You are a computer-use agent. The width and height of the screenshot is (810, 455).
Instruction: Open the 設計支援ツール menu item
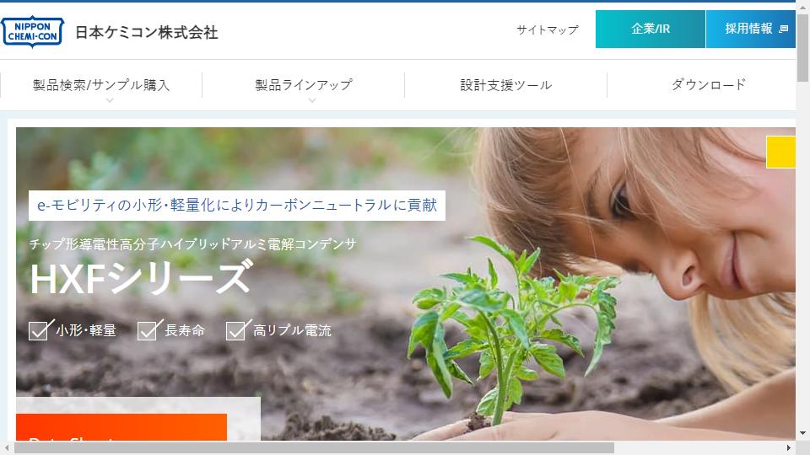[x=505, y=85]
